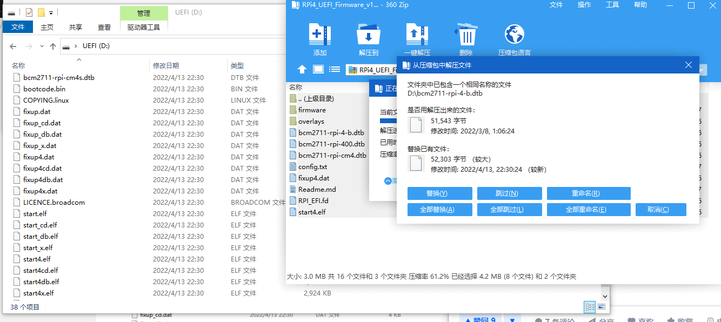Select the firmware folder in the archive list
This screenshot has height=322, width=721.
[x=312, y=110]
